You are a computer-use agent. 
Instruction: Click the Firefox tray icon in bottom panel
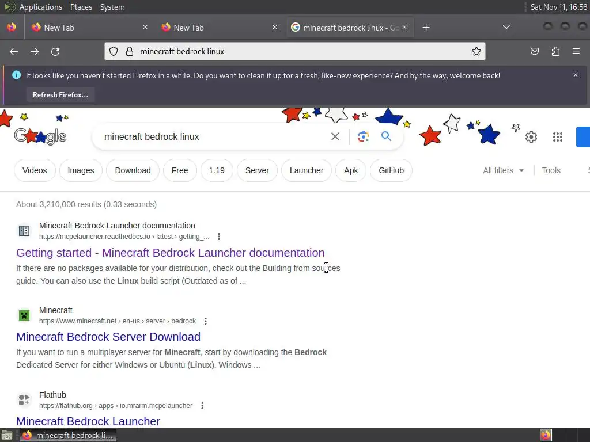(546, 435)
